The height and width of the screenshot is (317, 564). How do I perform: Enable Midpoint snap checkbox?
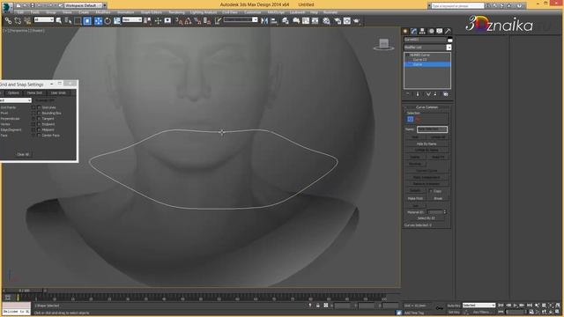pyautogui.click(x=39, y=129)
